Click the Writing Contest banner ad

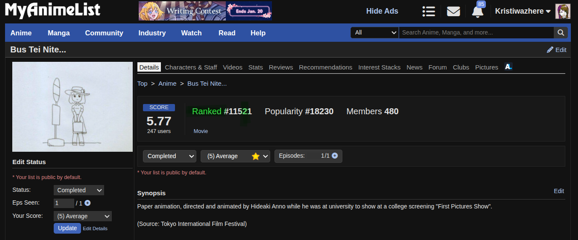[x=205, y=11]
